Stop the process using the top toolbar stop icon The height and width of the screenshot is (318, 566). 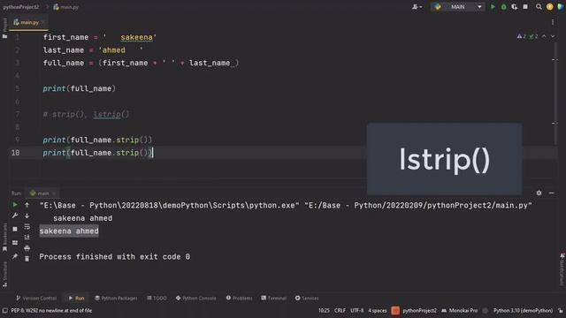point(525,6)
